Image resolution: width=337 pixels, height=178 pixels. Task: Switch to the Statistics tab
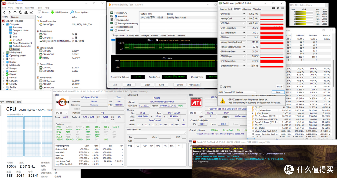[x=181, y=35]
